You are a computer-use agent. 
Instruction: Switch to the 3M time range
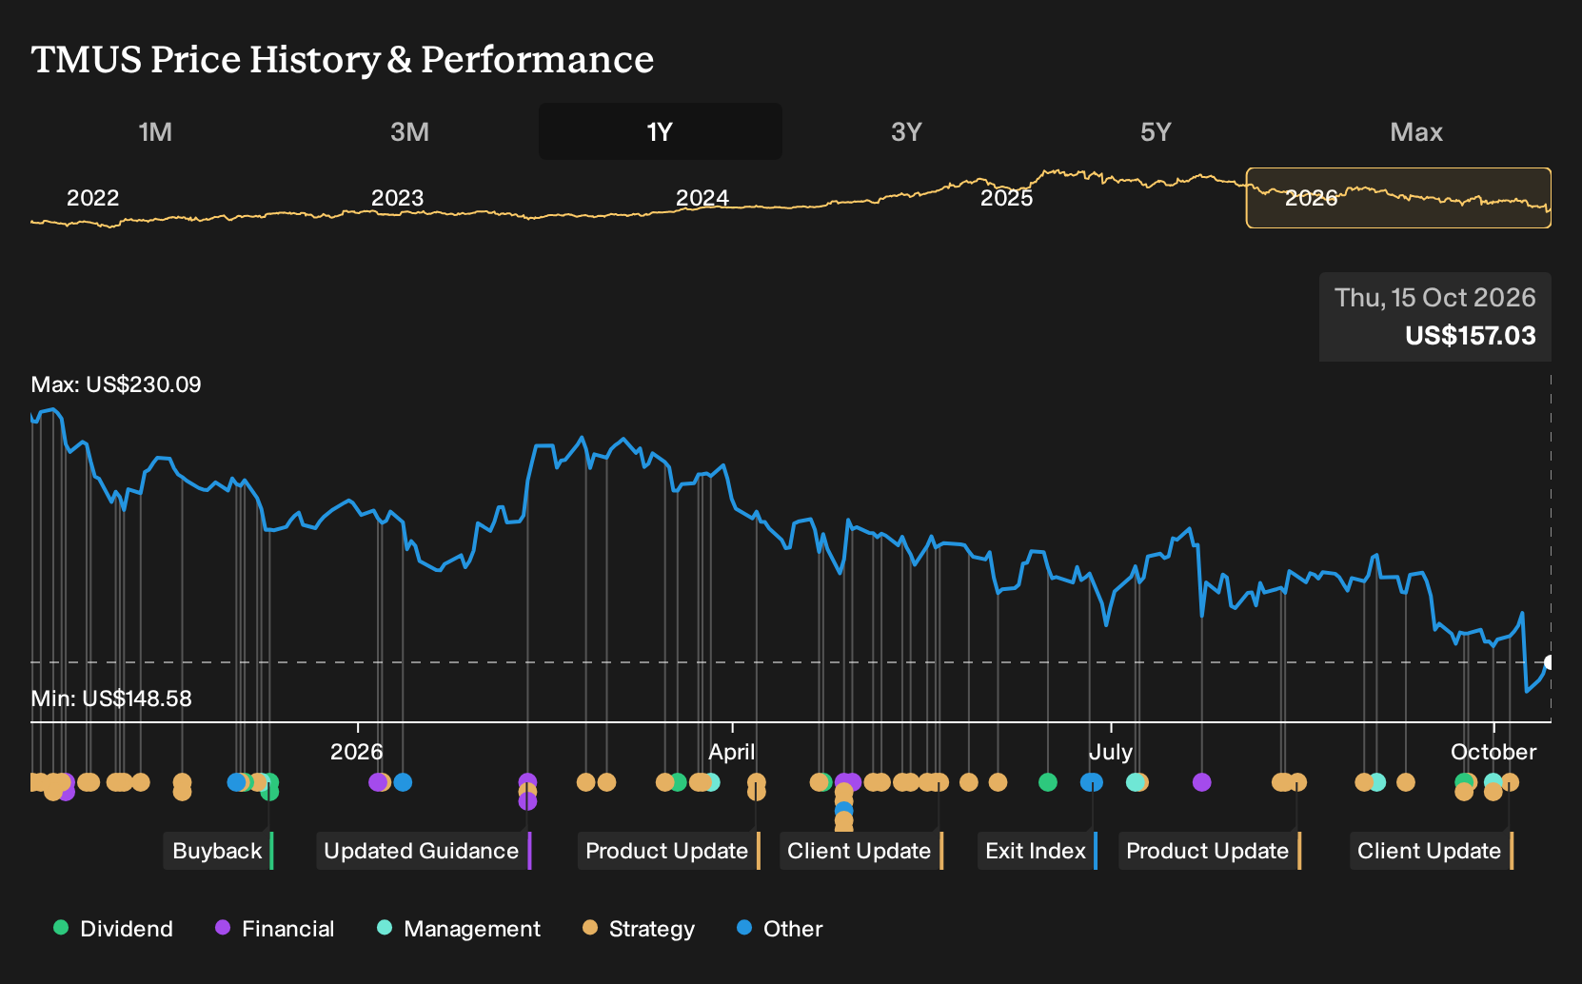point(409,131)
